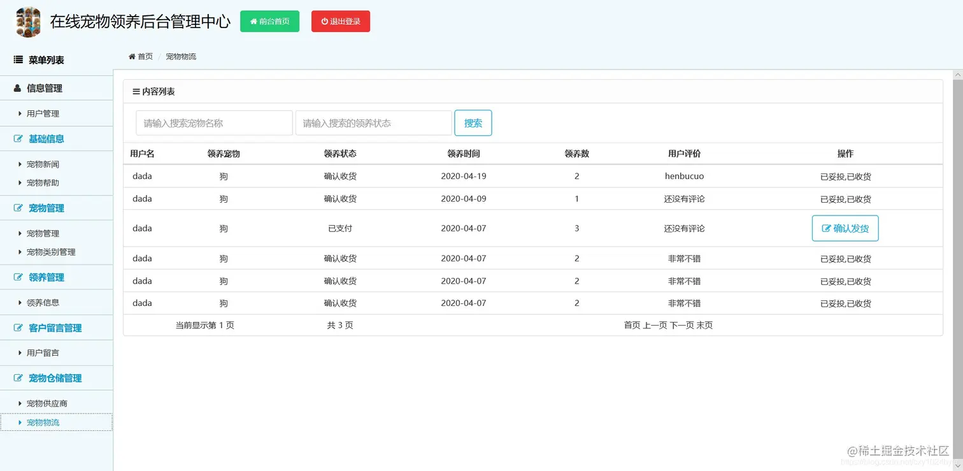Open the 宠物新闻 menu item
The width and height of the screenshot is (963, 471).
(43, 164)
